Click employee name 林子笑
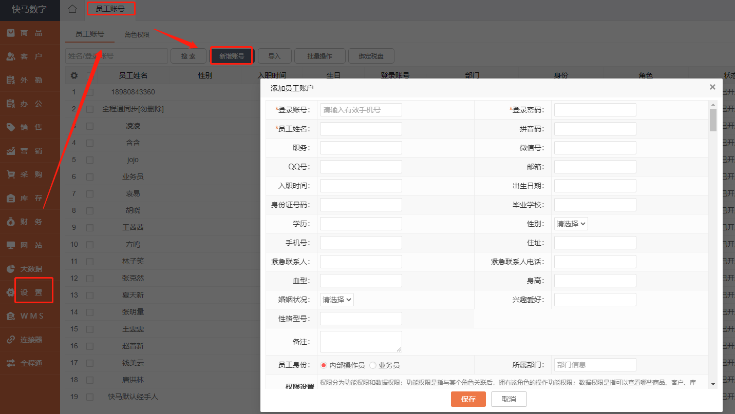The image size is (735, 414). coord(133,262)
